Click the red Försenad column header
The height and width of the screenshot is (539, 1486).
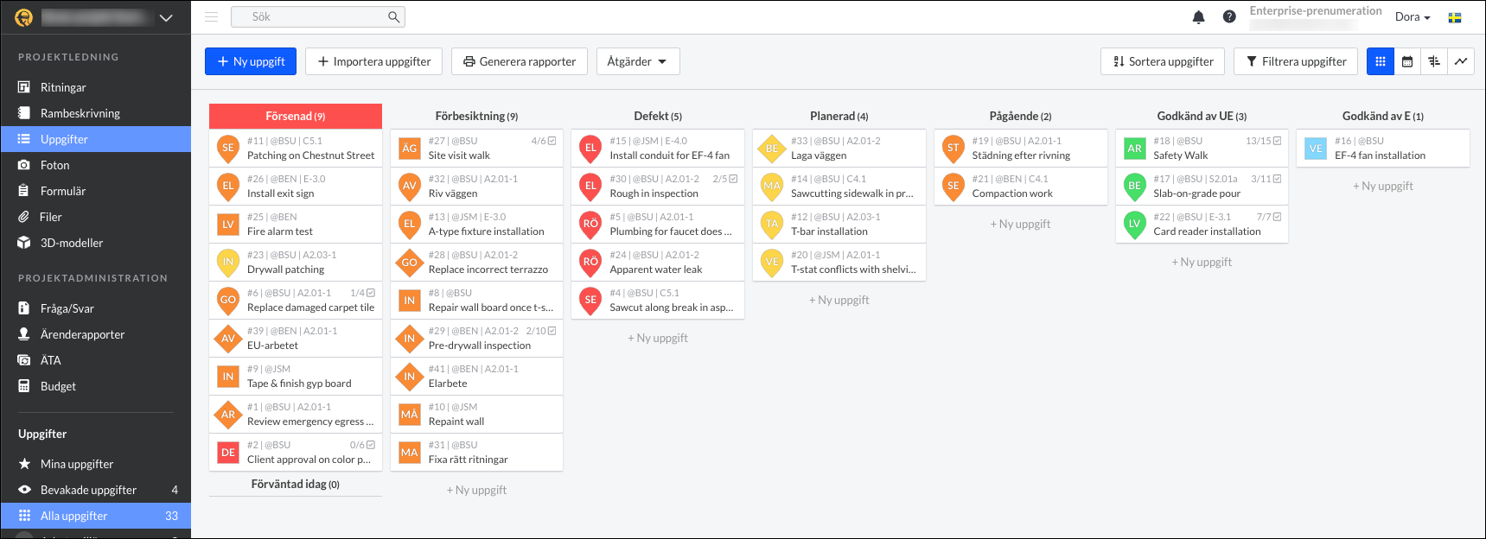coord(295,116)
